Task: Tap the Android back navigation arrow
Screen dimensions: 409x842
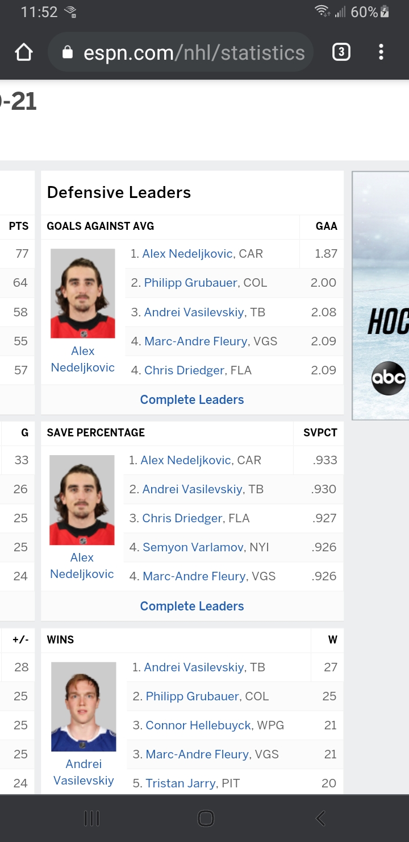Action: click(320, 818)
